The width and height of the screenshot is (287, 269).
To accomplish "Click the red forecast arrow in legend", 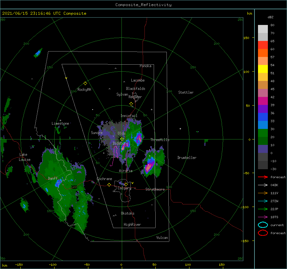I will click(263, 177).
